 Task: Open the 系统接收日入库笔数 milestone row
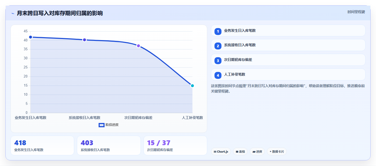coord(288,45)
